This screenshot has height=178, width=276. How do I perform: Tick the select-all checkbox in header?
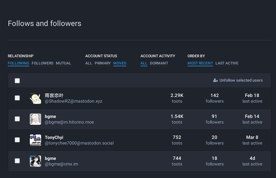17,81
